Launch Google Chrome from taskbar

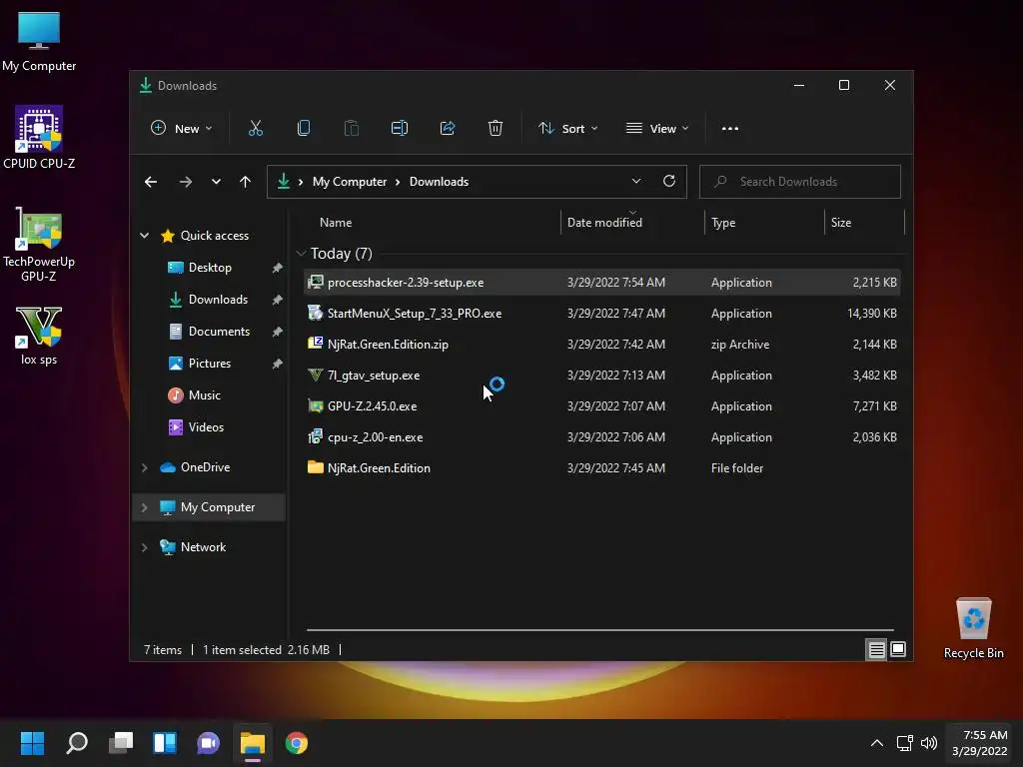296,743
